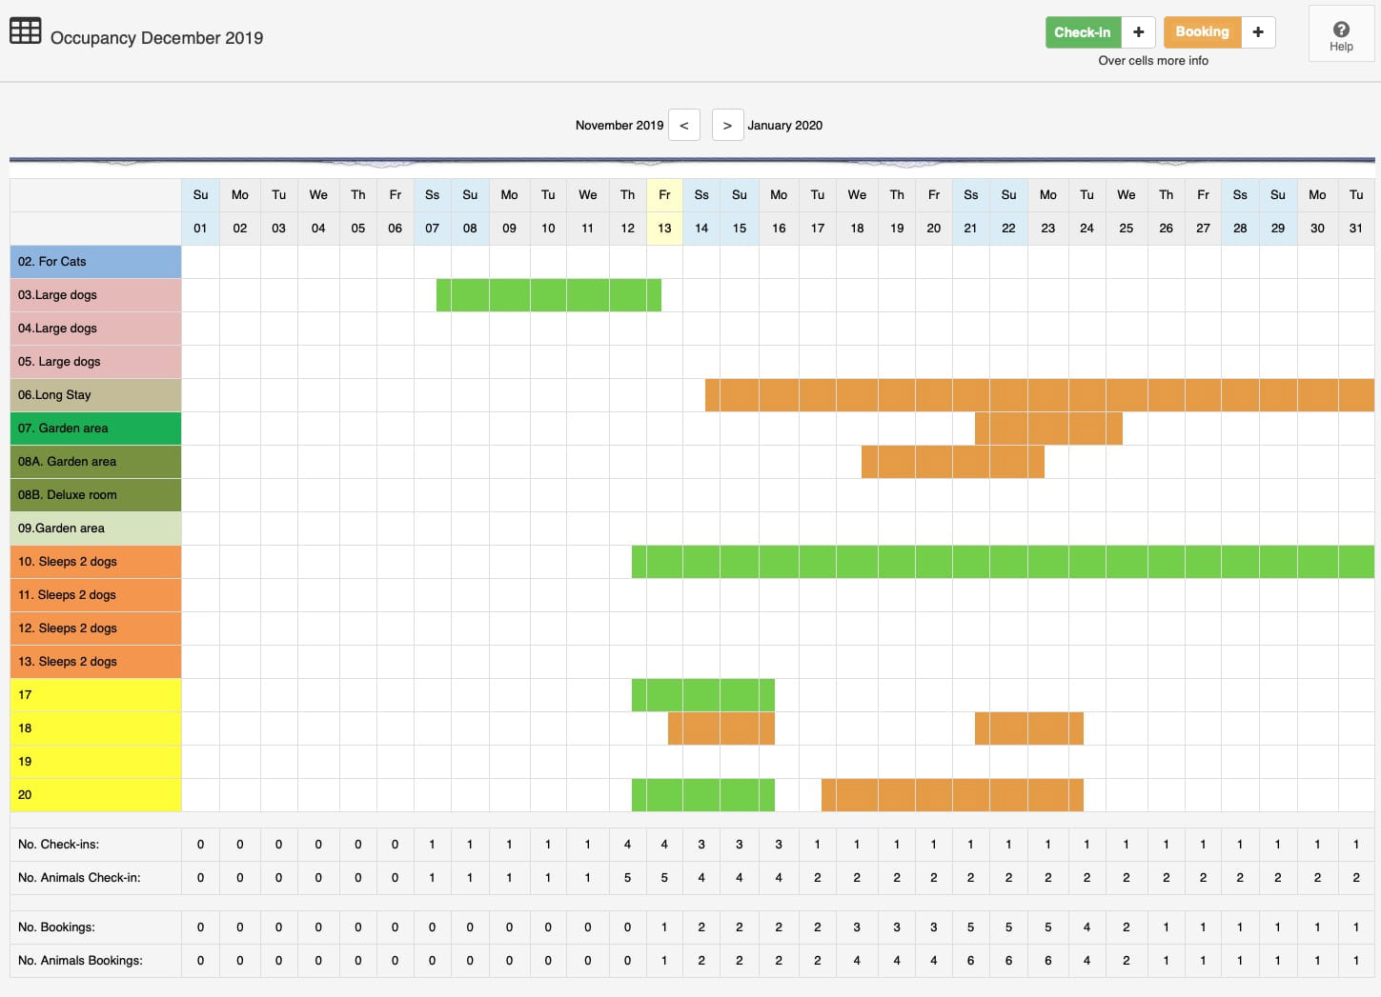Viewport: 1381px width, 997px height.
Task: Click the plus icon beside Booking
Action: 1258,32
